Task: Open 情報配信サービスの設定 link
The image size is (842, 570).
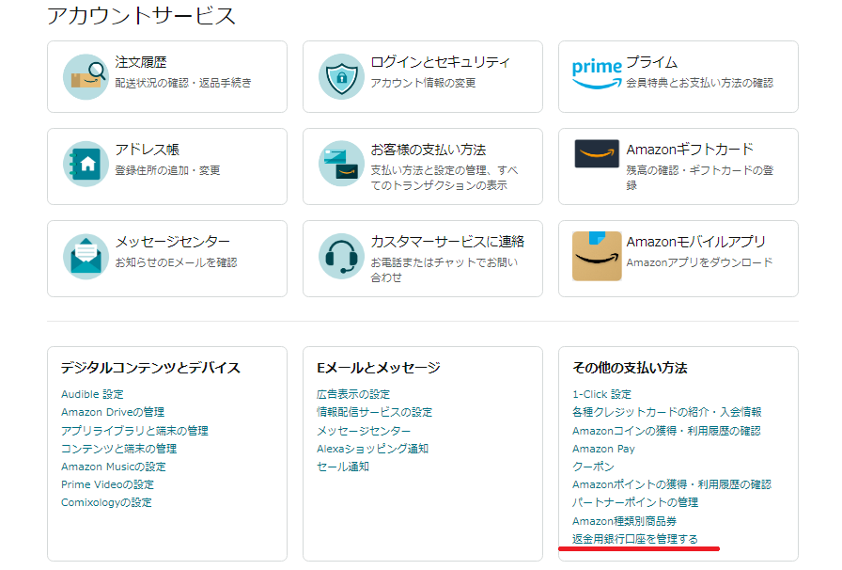Action: 374,412
